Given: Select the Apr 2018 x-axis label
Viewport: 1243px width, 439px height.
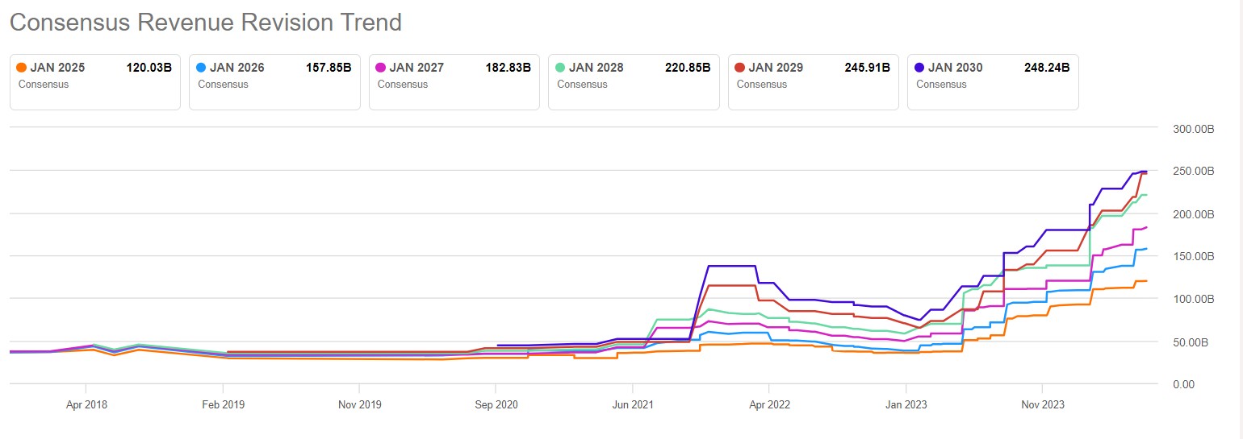Looking at the screenshot, I should coord(86,404).
